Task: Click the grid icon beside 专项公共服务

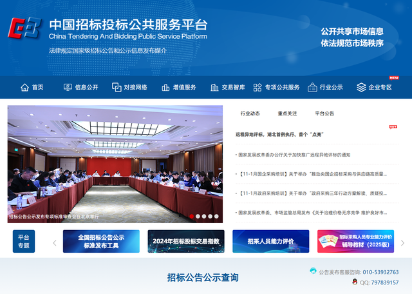Action: tap(257, 88)
